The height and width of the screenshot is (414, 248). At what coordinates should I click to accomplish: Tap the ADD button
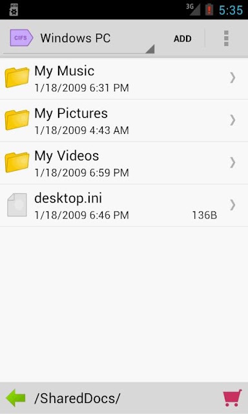coord(182,39)
